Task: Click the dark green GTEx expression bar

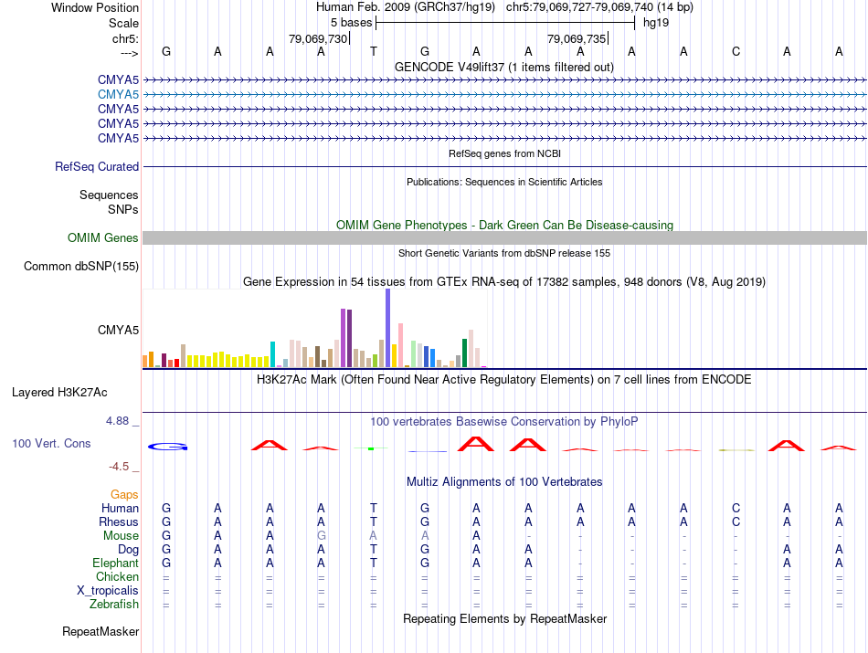Action: (x=464, y=353)
